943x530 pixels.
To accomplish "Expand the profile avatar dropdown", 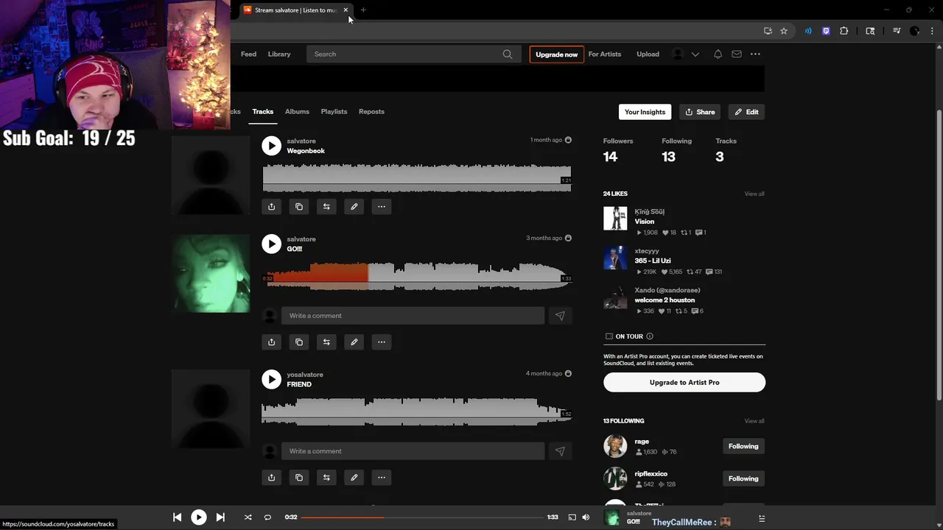I will click(685, 54).
